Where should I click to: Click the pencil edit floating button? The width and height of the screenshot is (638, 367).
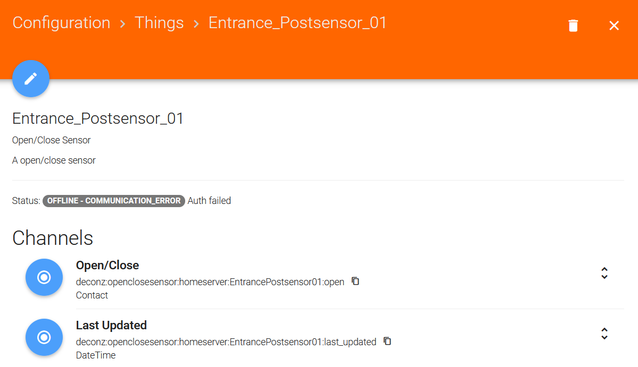point(31,79)
